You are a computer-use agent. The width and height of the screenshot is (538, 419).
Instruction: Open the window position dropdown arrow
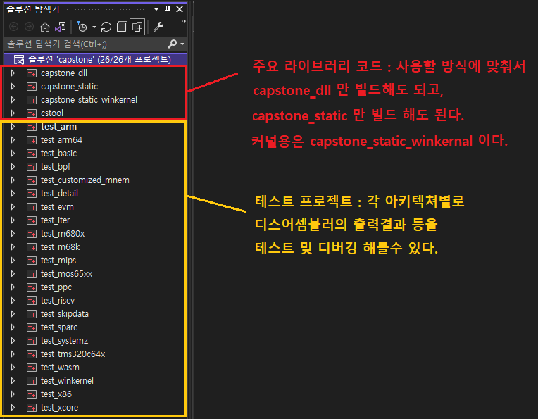click(x=156, y=9)
